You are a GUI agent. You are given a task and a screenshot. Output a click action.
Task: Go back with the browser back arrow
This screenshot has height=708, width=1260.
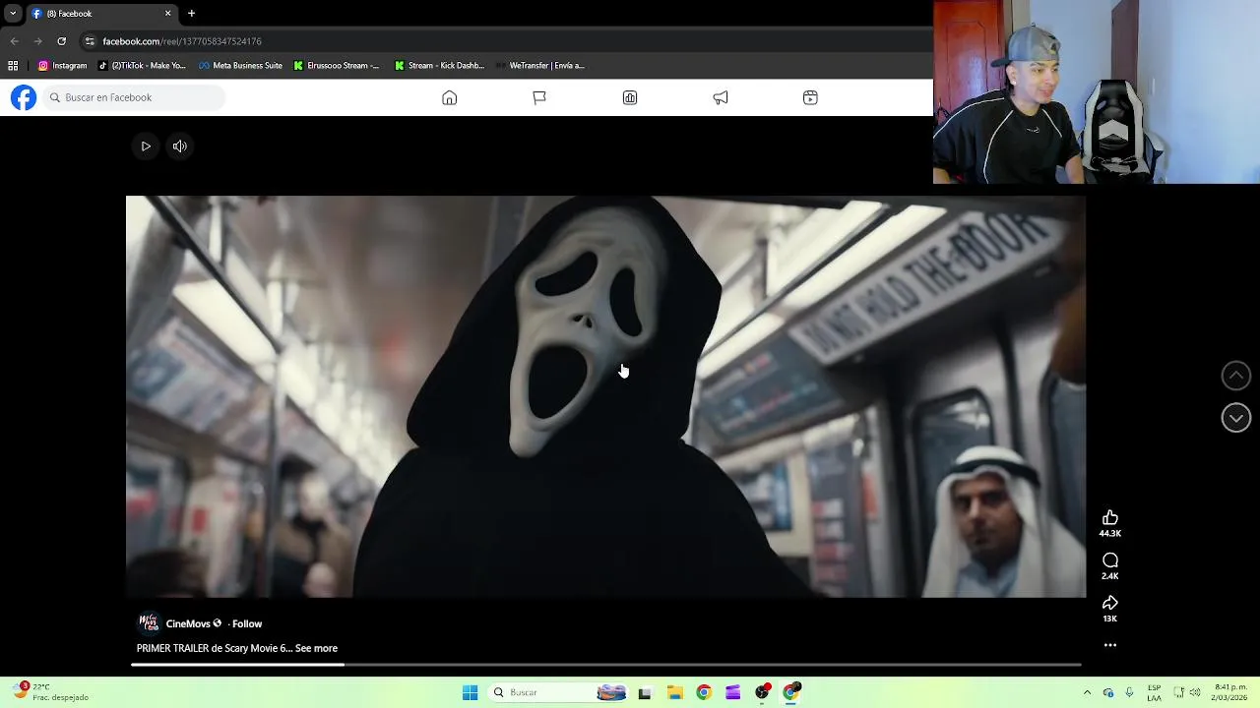(14, 41)
